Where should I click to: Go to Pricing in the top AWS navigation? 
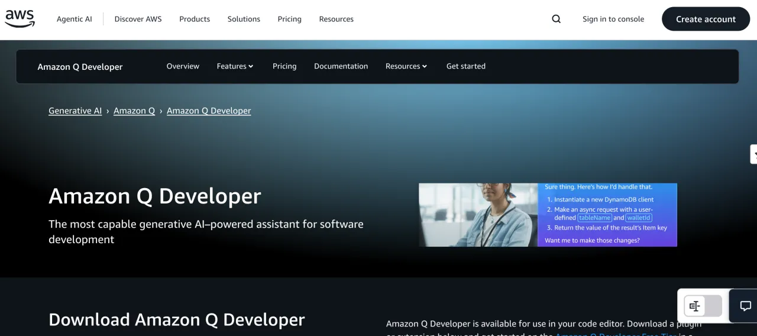tap(289, 19)
